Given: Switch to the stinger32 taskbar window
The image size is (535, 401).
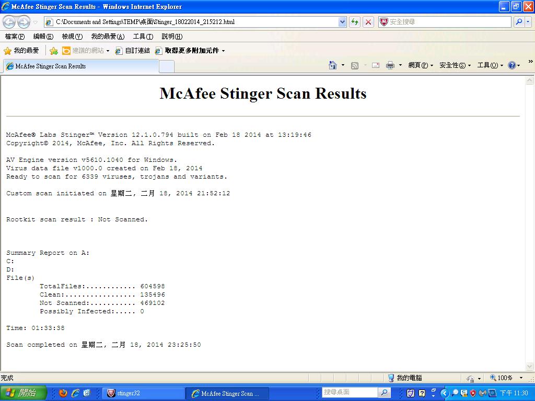Looking at the screenshot, I should tap(143, 393).
